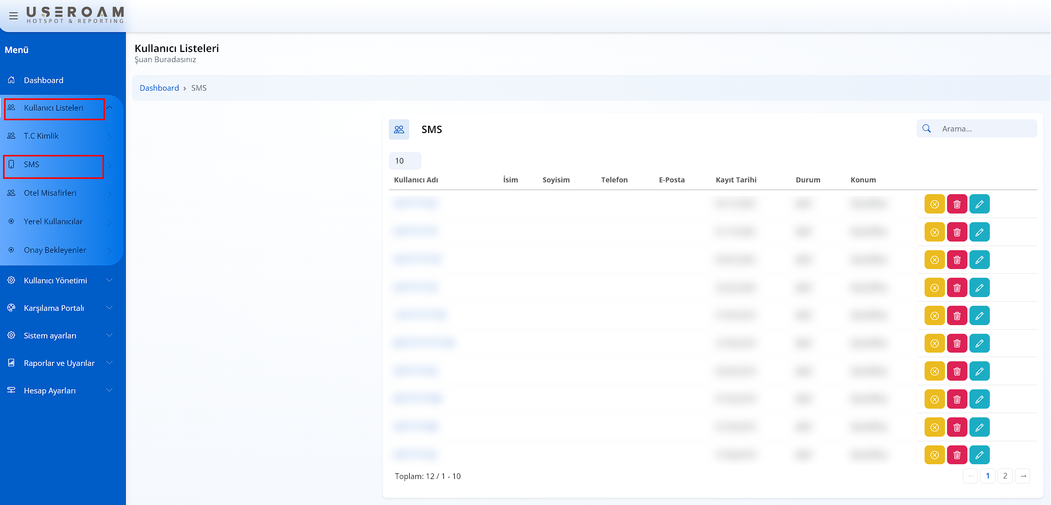Expand the Sistem ayarları section

tap(50, 336)
